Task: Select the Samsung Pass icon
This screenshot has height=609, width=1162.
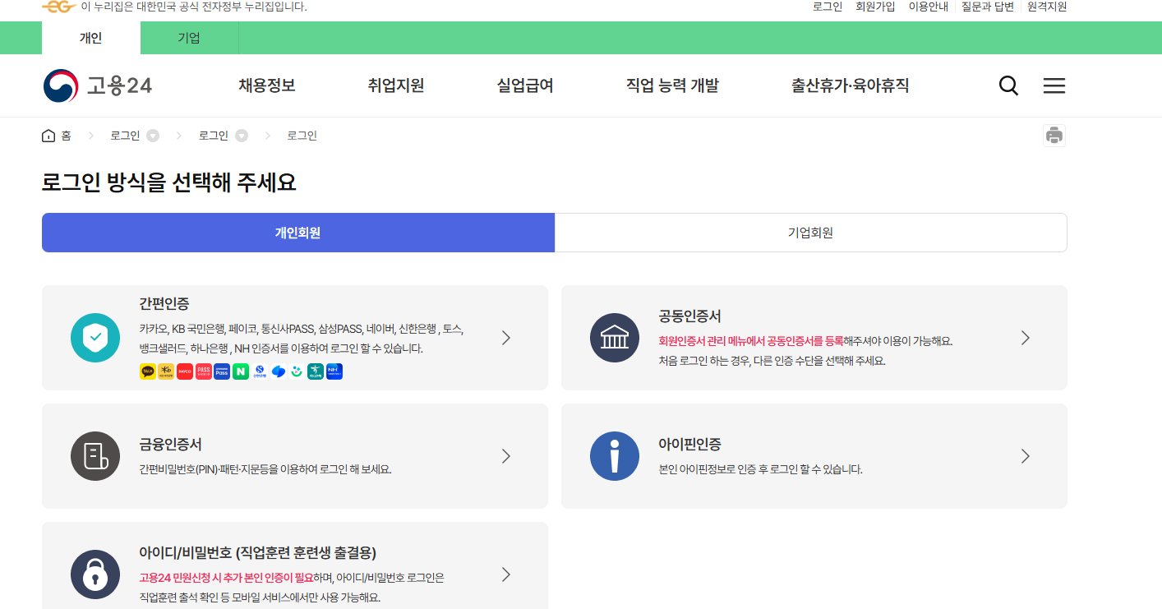Action: (223, 371)
